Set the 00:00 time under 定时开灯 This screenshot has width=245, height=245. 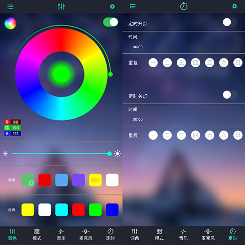(138, 47)
